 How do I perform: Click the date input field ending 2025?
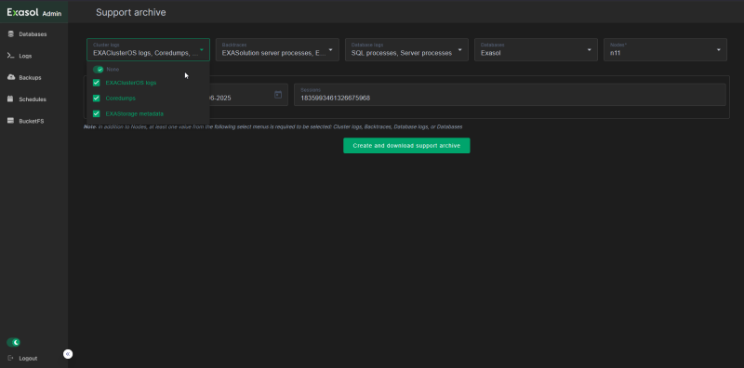248,95
